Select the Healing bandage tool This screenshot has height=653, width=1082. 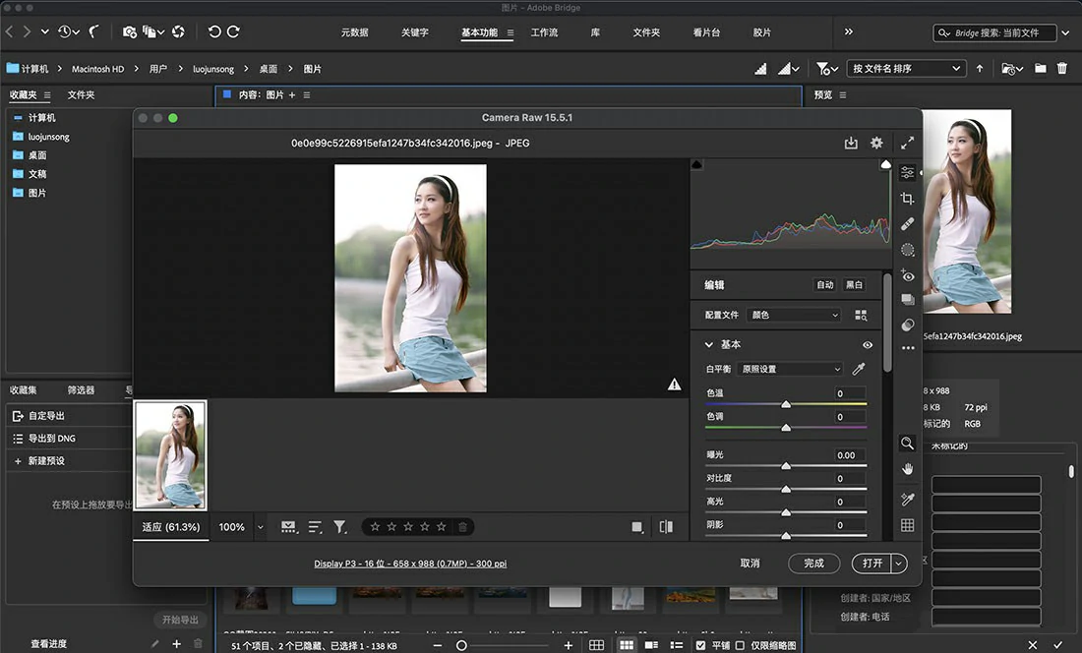point(908,224)
